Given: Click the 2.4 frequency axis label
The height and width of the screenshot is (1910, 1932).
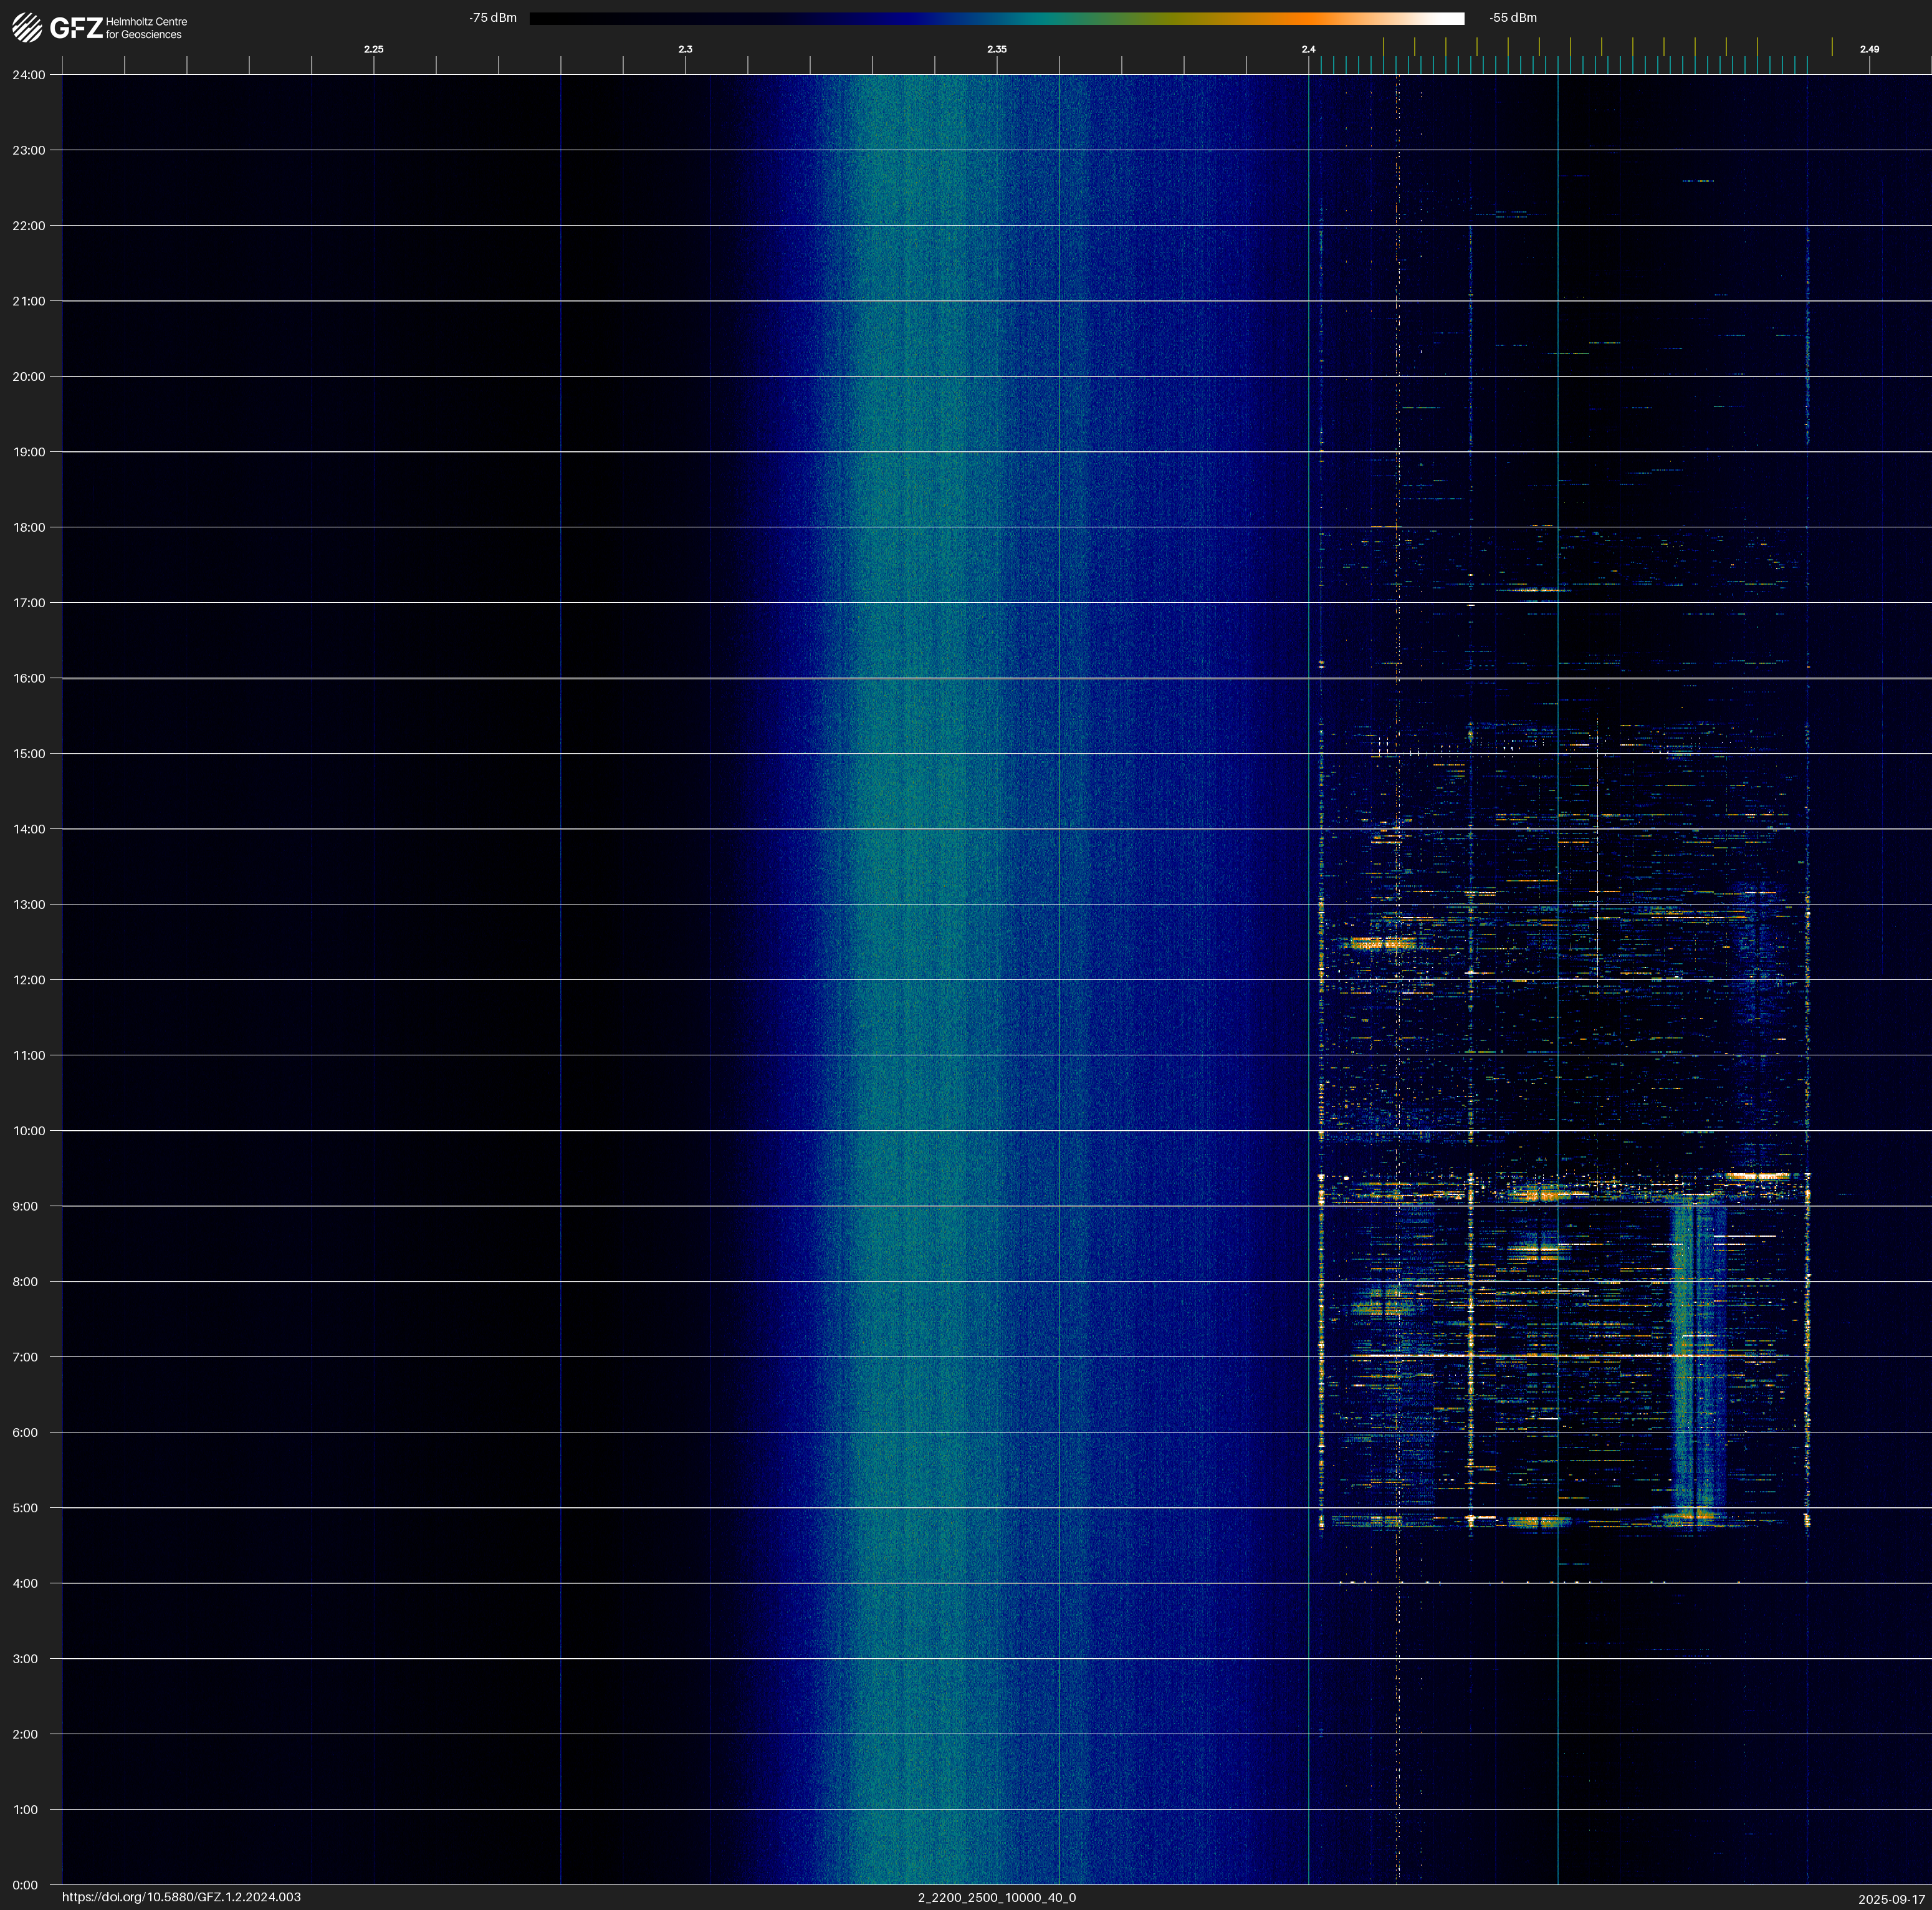Looking at the screenshot, I should pos(1308,49).
